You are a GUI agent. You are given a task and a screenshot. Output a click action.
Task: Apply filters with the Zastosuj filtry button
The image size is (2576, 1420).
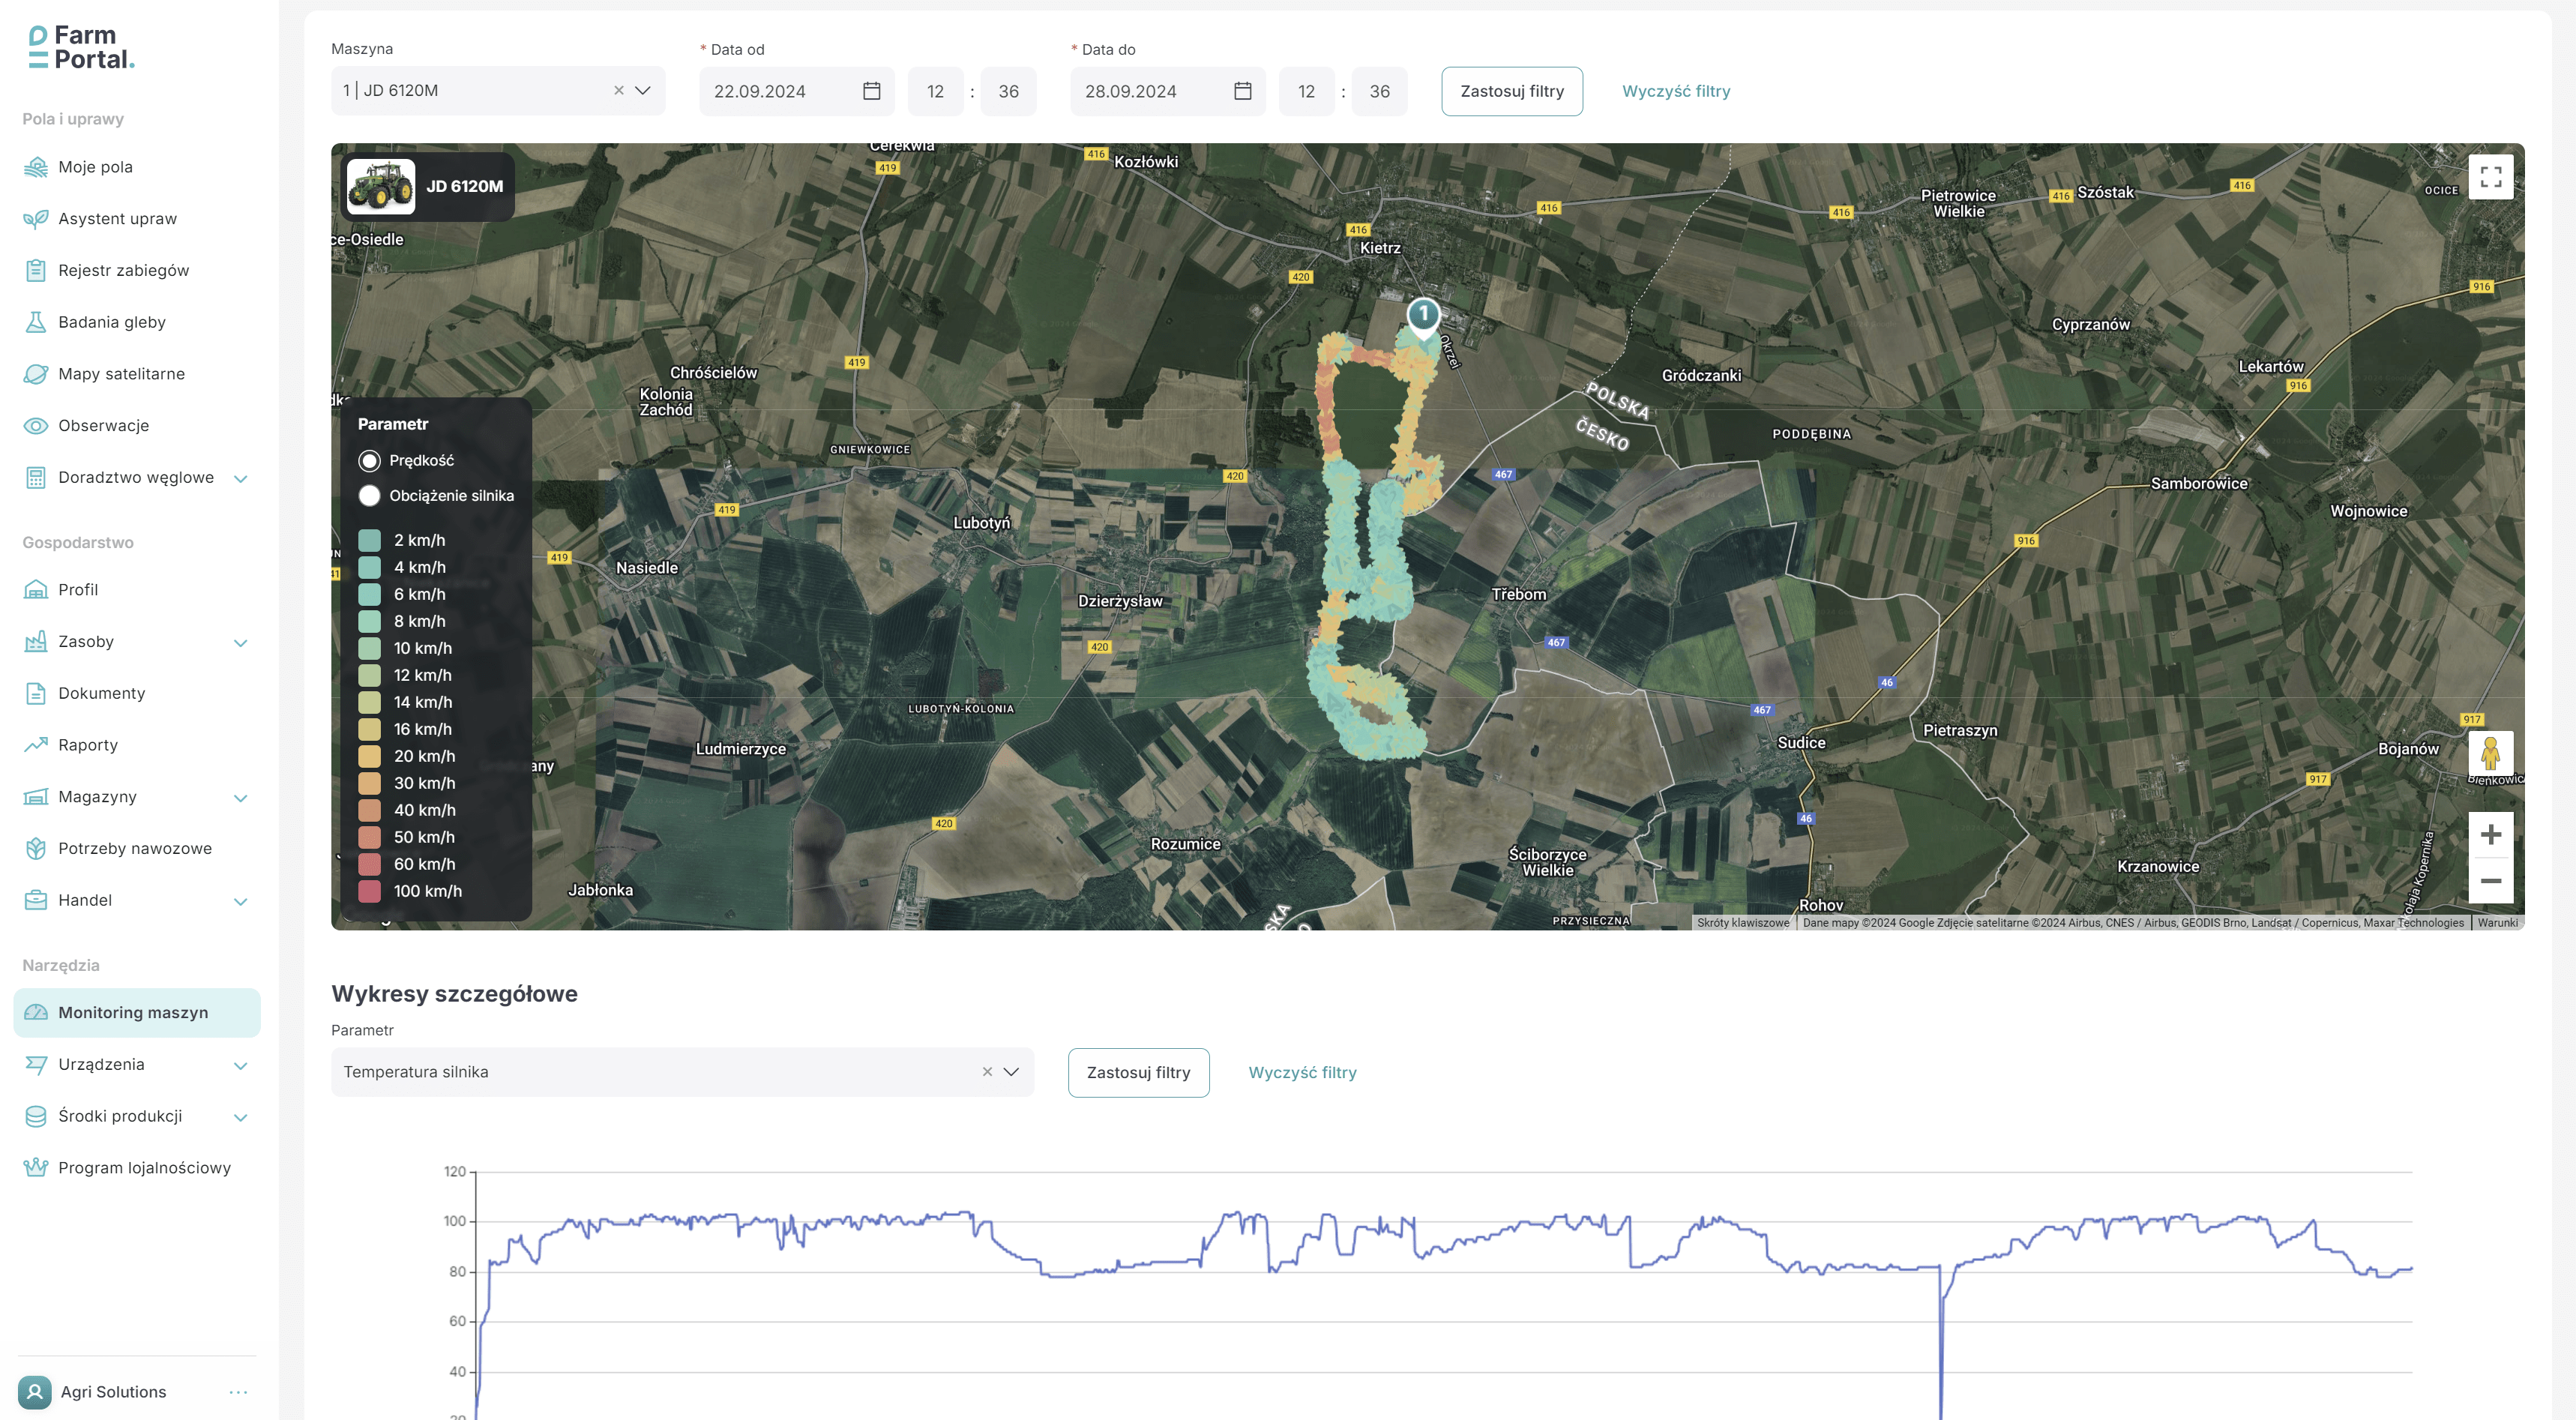point(1512,91)
